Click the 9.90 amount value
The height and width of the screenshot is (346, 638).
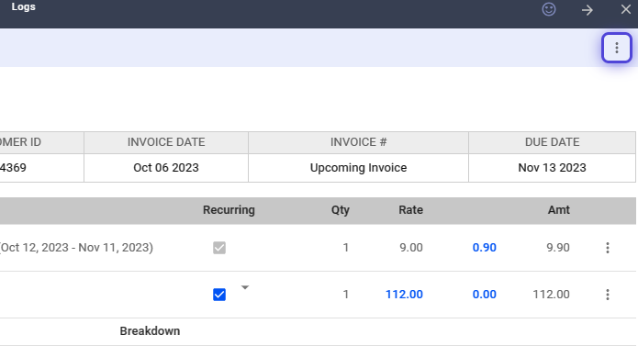click(558, 248)
